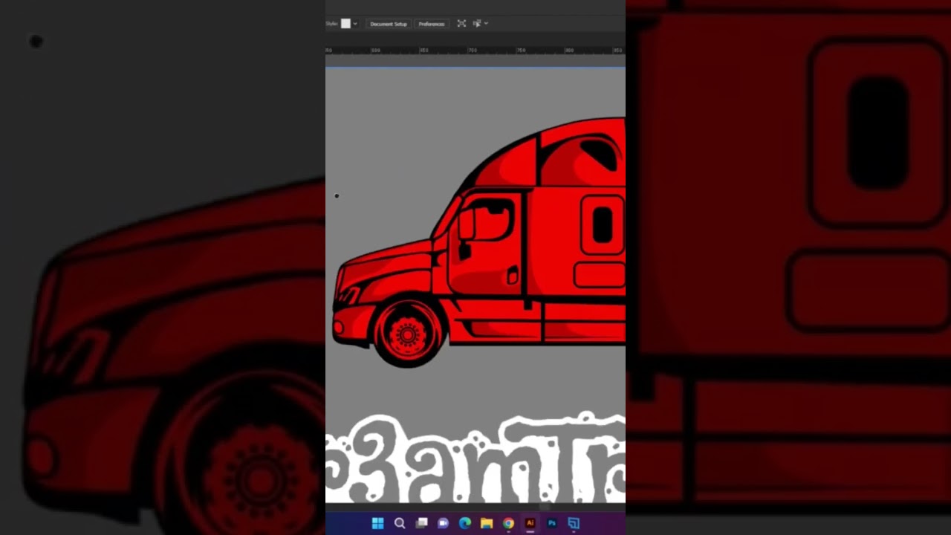Screen dimensions: 951x535
Task: Open File Explorer from the taskbar
Action: tap(487, 523)
